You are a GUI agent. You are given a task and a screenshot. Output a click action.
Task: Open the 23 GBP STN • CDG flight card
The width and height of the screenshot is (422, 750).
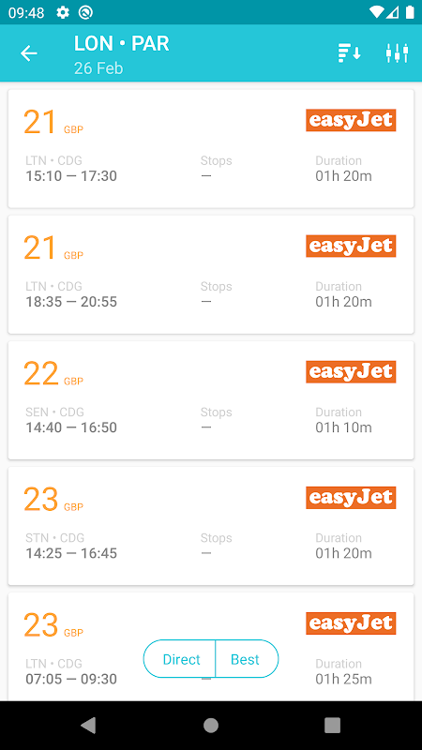click(211, 526)
